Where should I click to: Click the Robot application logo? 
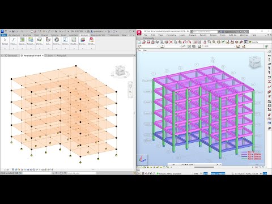(139, 32)
